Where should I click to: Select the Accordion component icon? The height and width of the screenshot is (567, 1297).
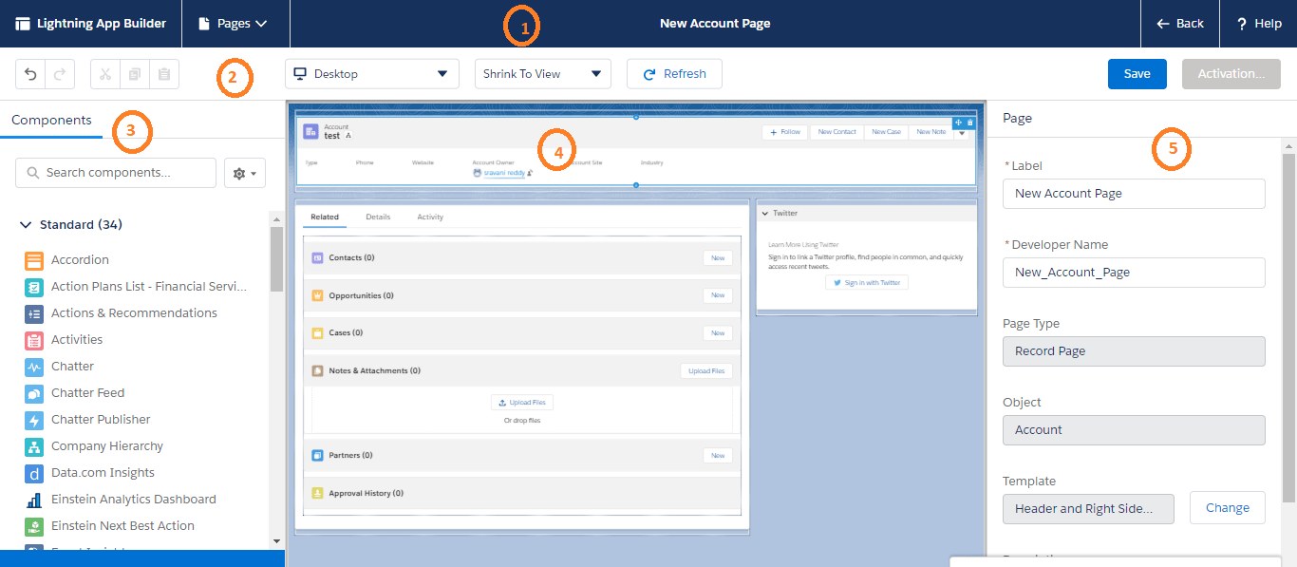[x=34, y=260]
